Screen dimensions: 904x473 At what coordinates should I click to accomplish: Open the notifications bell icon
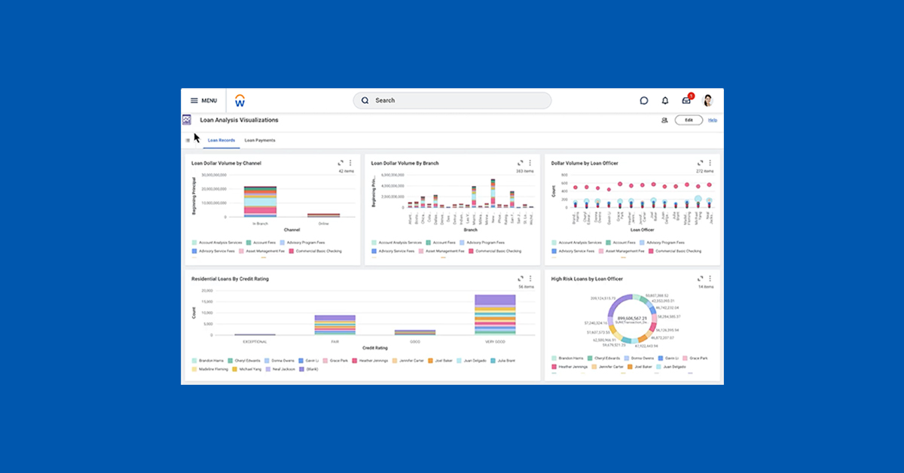tap(665, 100)
